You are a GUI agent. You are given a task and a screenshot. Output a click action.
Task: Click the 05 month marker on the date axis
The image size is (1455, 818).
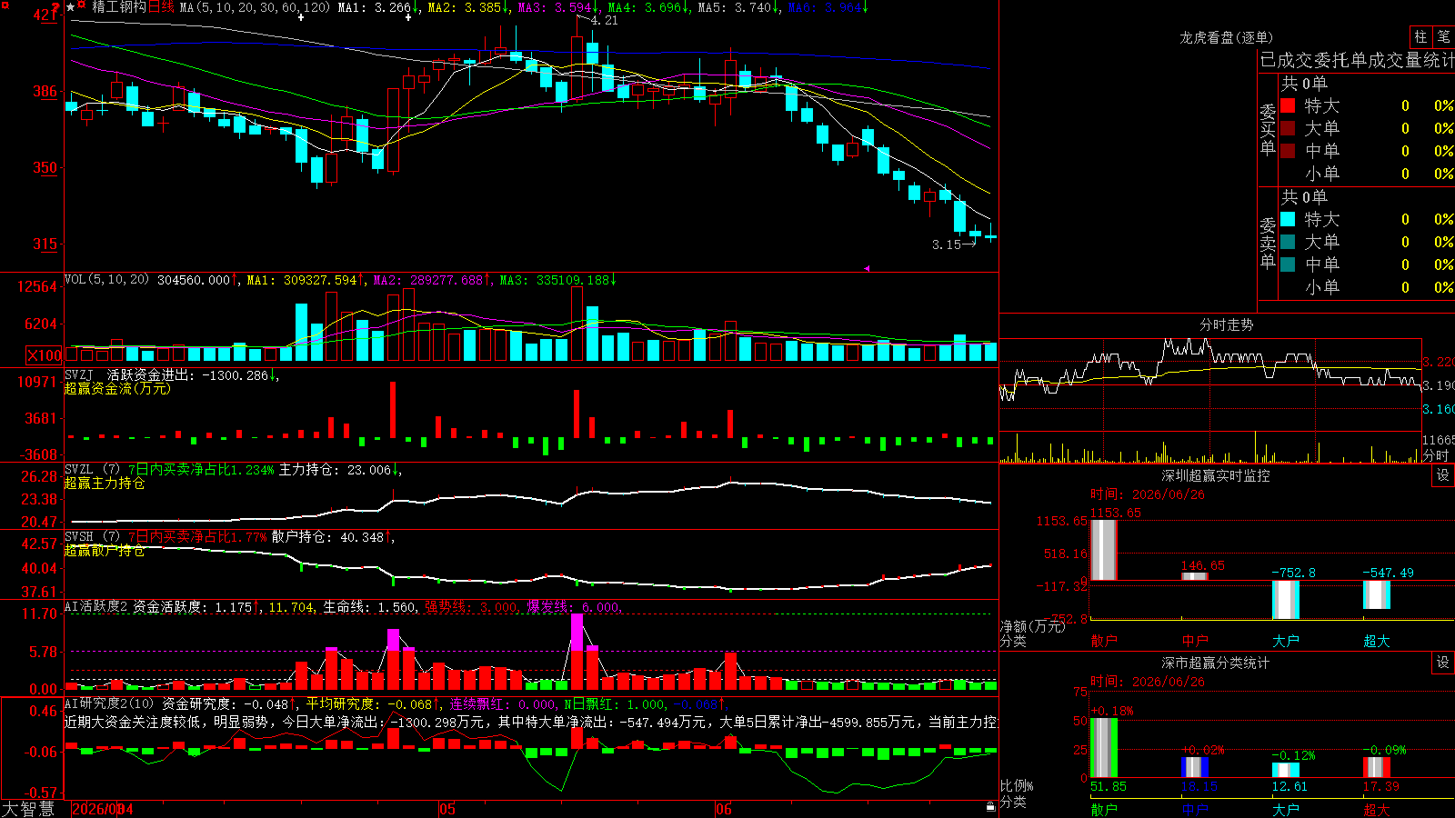click(x=447, y=809)
